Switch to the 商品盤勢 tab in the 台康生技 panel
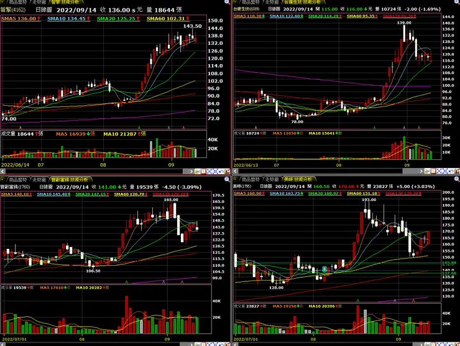460x346 pixels. pos(251,2)
